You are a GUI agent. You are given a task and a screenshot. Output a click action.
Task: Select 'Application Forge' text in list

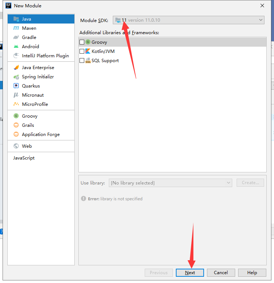(x=41, y=135)
